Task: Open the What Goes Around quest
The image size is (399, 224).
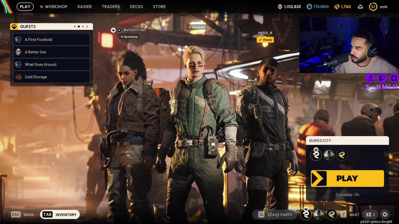Action: point(51,64)
